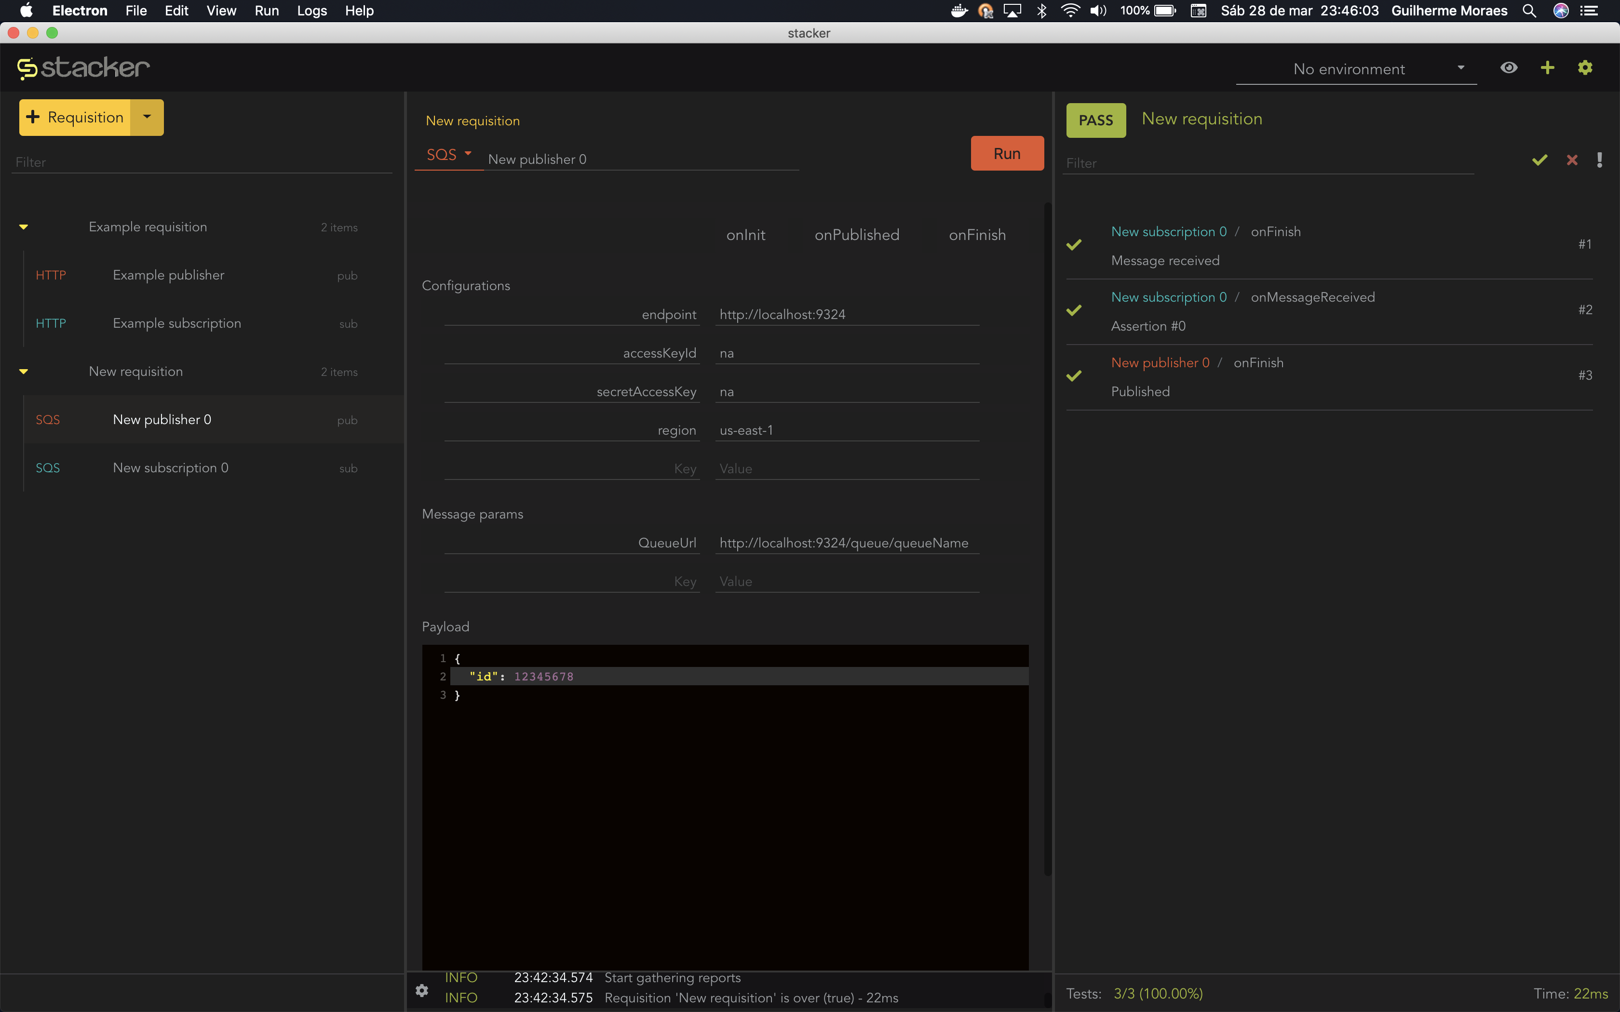The image size is (1620, 1012).
Task: Open the Logs menu
Action: click(x=311, y=11)
